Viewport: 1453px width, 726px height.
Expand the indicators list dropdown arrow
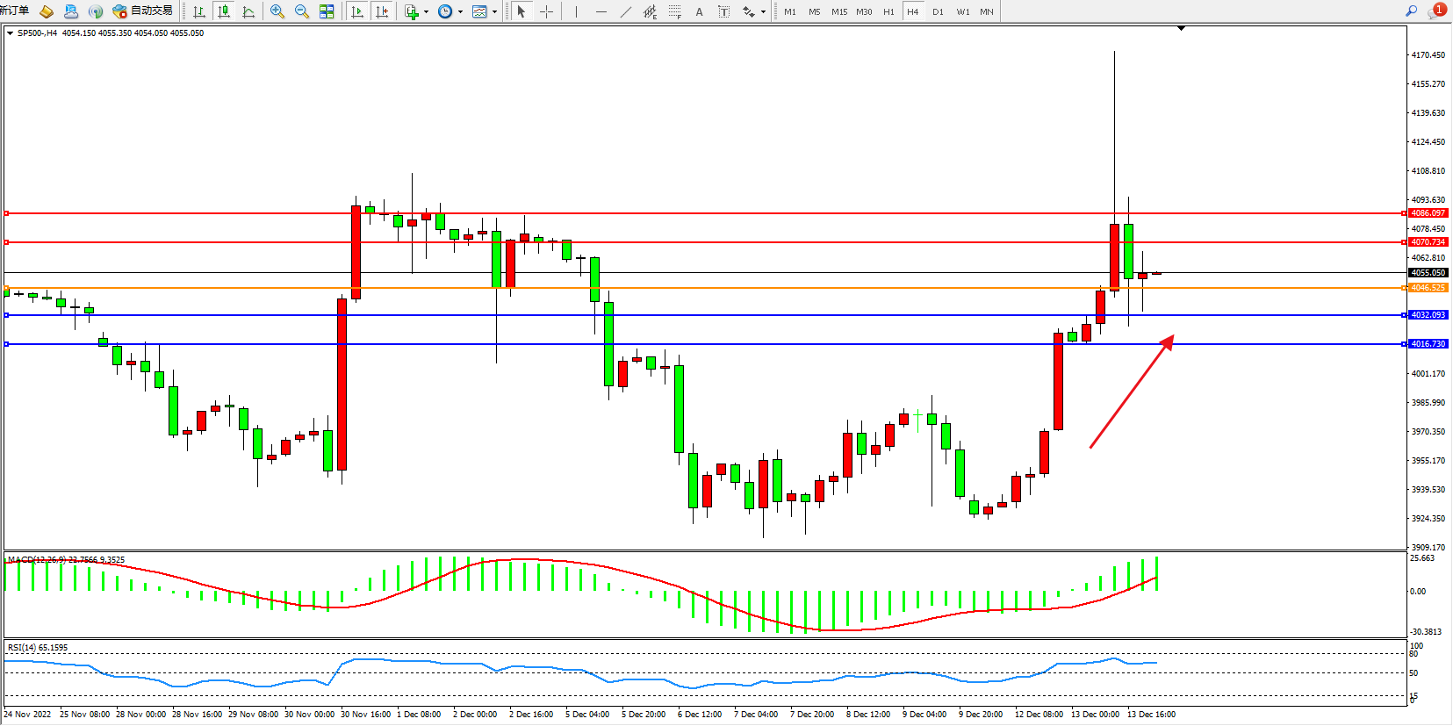[427, 11]
